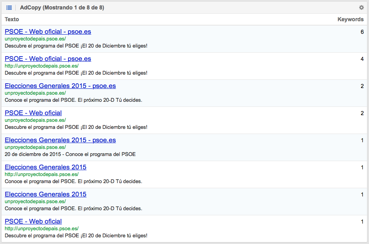
Task: Open the PSOE ad title with 6 keywords
Action: click(x=48, y=32)
